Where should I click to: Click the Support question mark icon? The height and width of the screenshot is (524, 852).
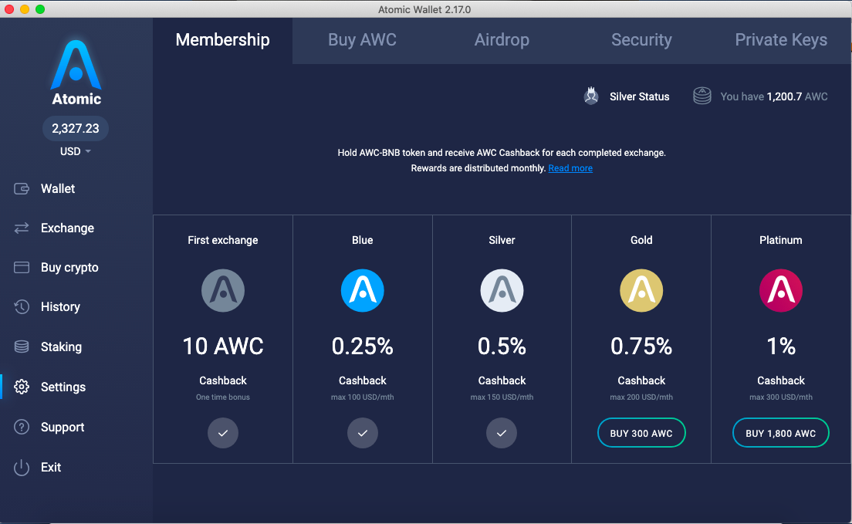22,427
